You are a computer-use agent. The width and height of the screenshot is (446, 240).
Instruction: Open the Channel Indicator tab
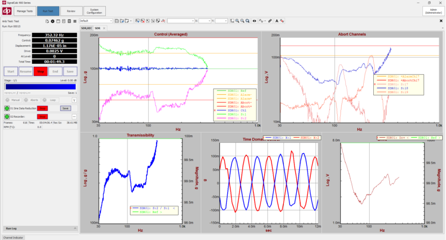point(13,238)
